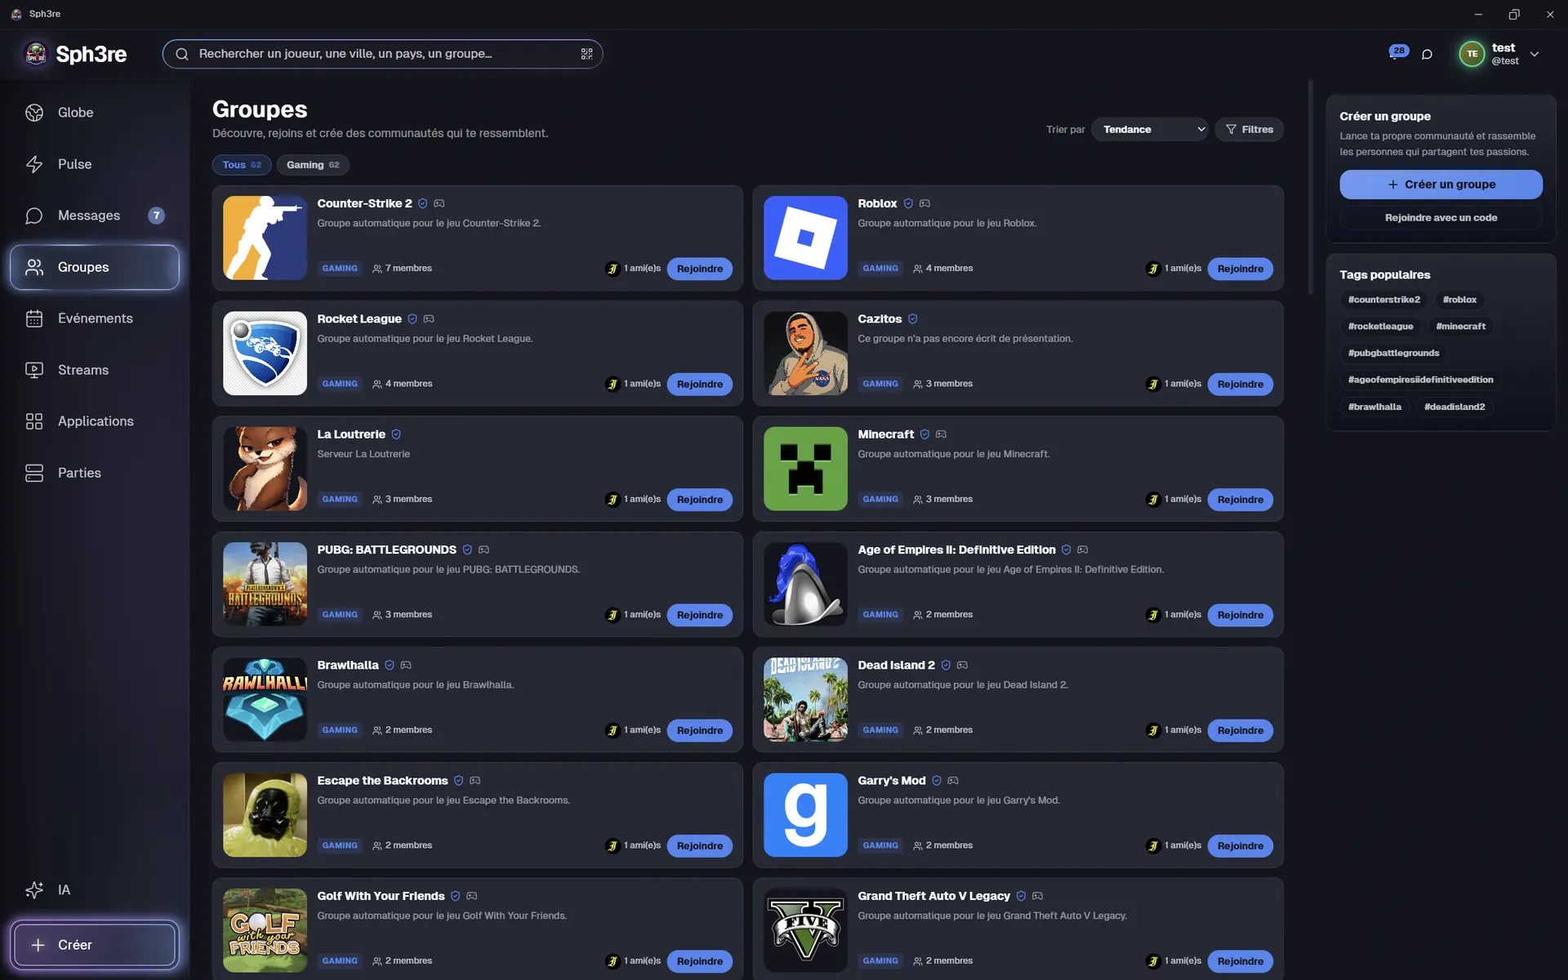Open the Filtres panel
This screenshot has height=980, width=1568.
click(x=1249, y=129)
